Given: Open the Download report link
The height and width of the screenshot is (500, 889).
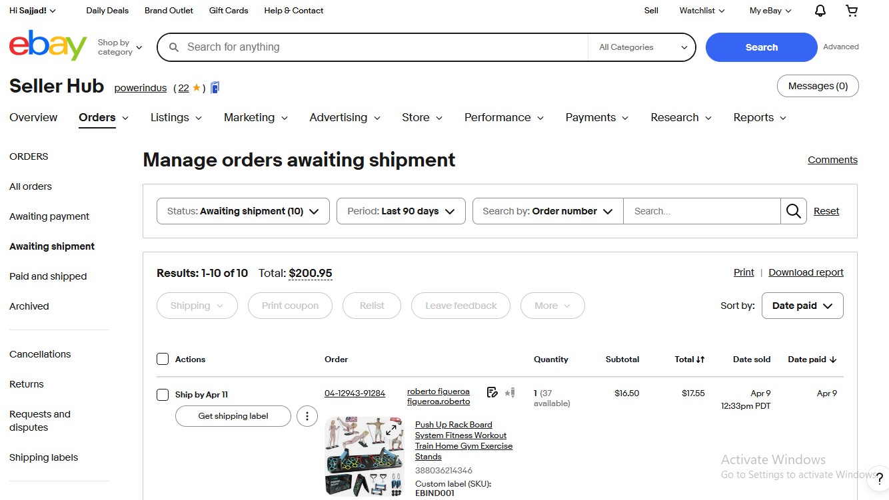Looking at the screenshot, I should click(x=806, y=272).
